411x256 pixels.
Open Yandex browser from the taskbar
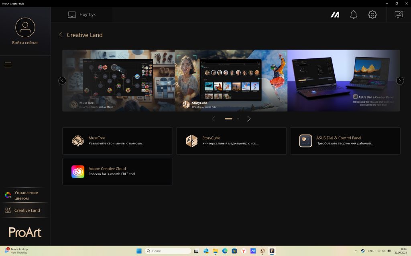coord(244,251)
